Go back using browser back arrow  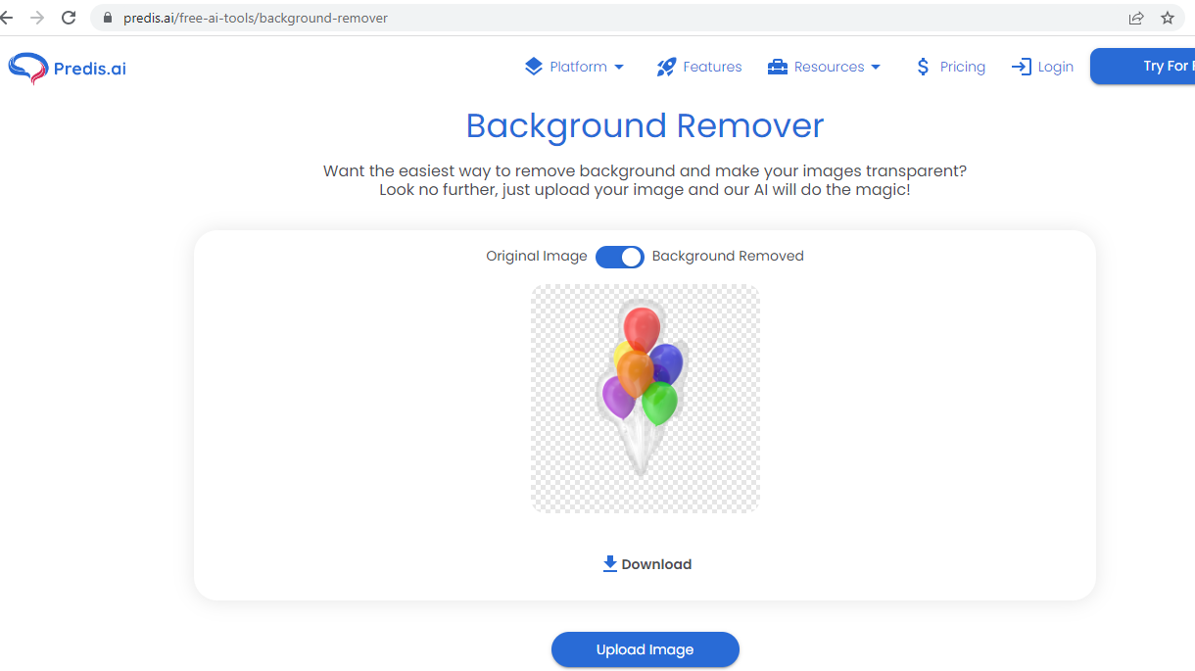(x=6, y=18)
